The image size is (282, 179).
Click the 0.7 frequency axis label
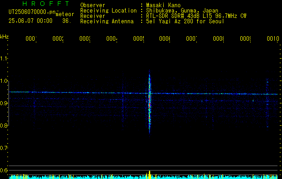point(4,148)
